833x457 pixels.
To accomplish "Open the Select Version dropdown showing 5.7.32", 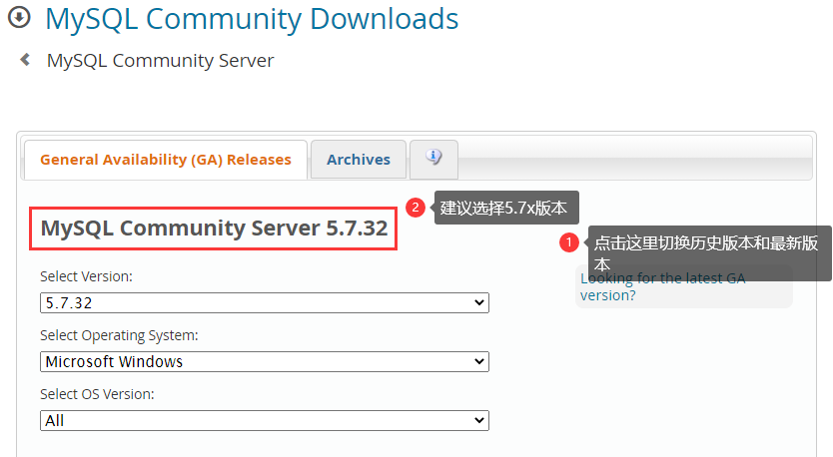I will point(265,303).
